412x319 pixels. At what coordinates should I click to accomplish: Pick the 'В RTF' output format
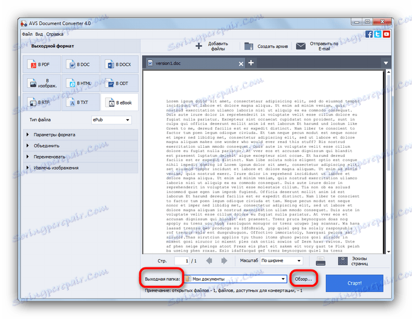(41, 102)
